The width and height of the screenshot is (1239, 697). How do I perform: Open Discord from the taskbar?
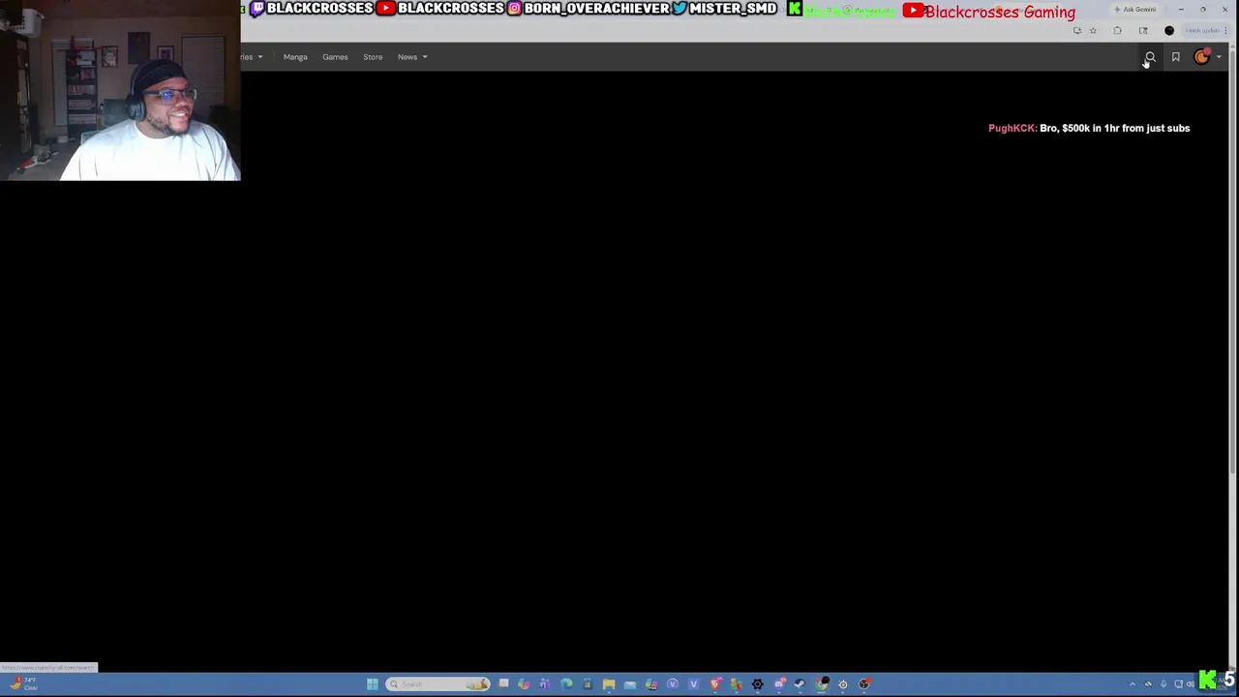click(x=779, y=684)
